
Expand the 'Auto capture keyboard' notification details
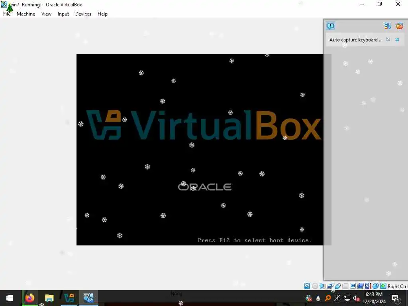388,39
